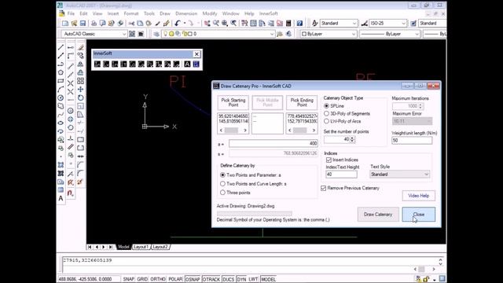This screenshot has width=503, height=283.
Task: Open Layer Properties Manager icon
Action: 156,34
